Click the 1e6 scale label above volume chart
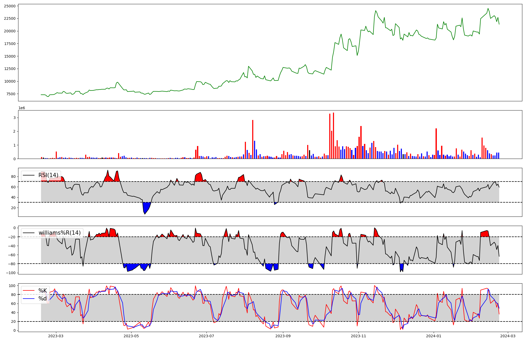 (x=22, y=108)
